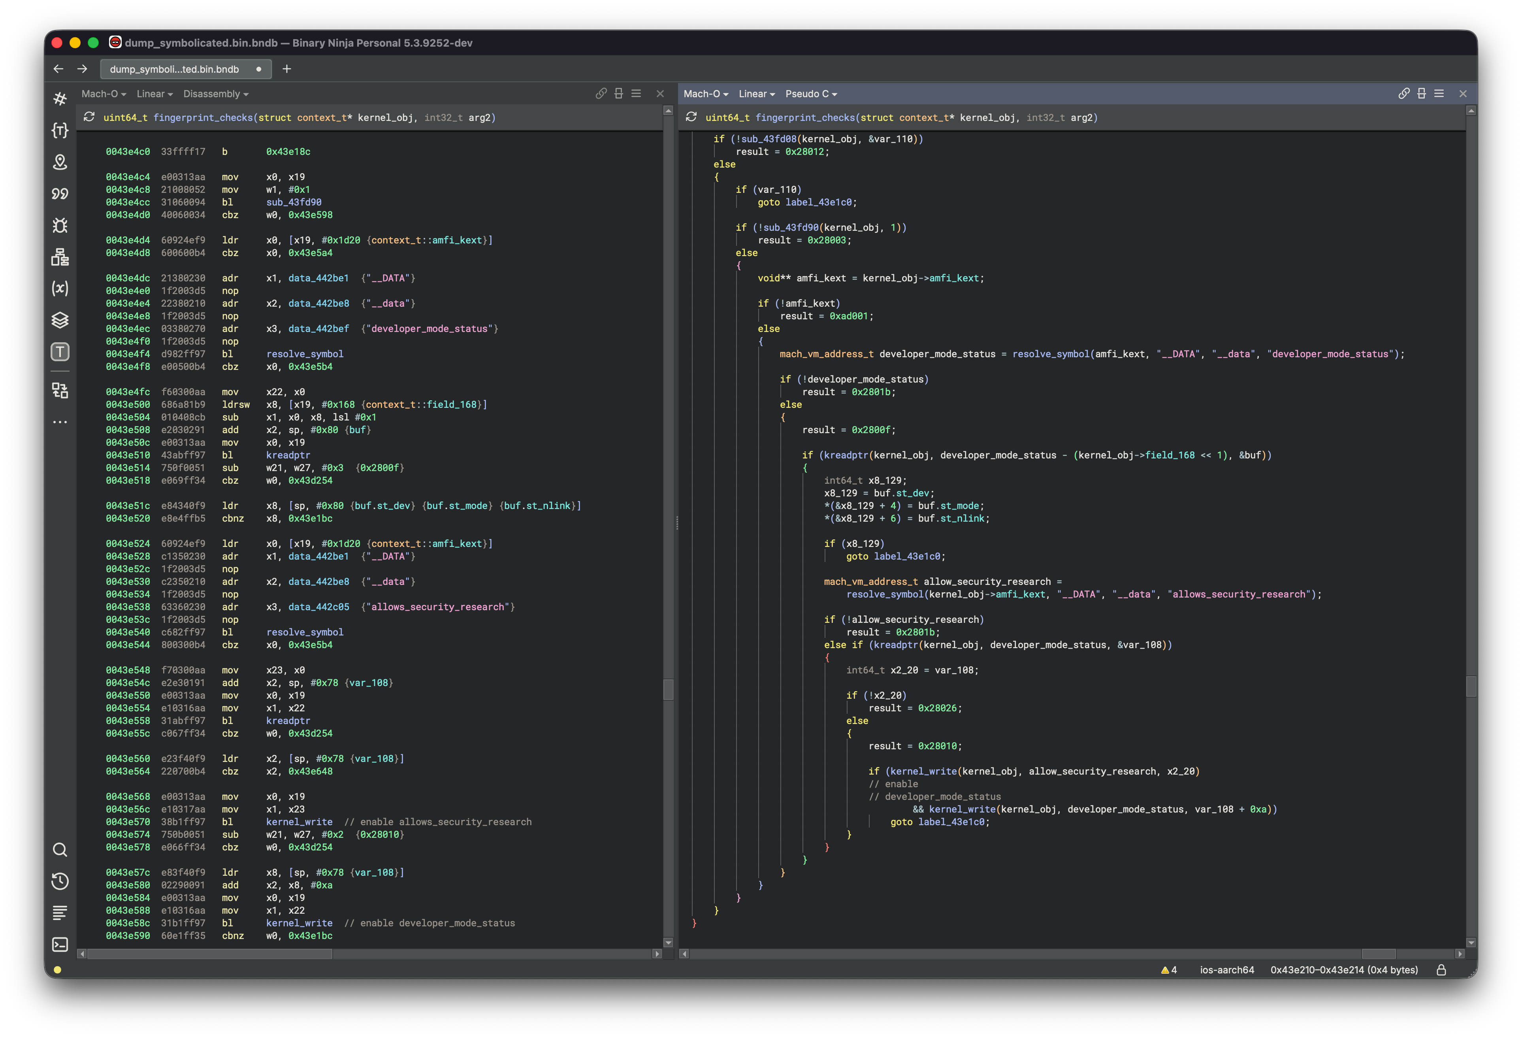
Task: Open the Symbols sidebar icon
Action: (60, 99)
